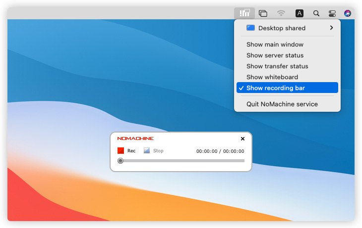Select Show transfer status entry

point(277,66)
